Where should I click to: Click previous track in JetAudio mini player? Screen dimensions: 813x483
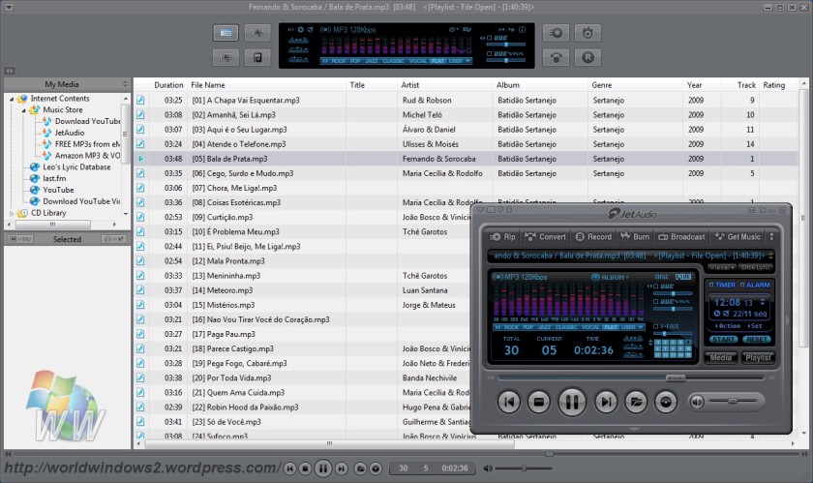click(509, 402)
